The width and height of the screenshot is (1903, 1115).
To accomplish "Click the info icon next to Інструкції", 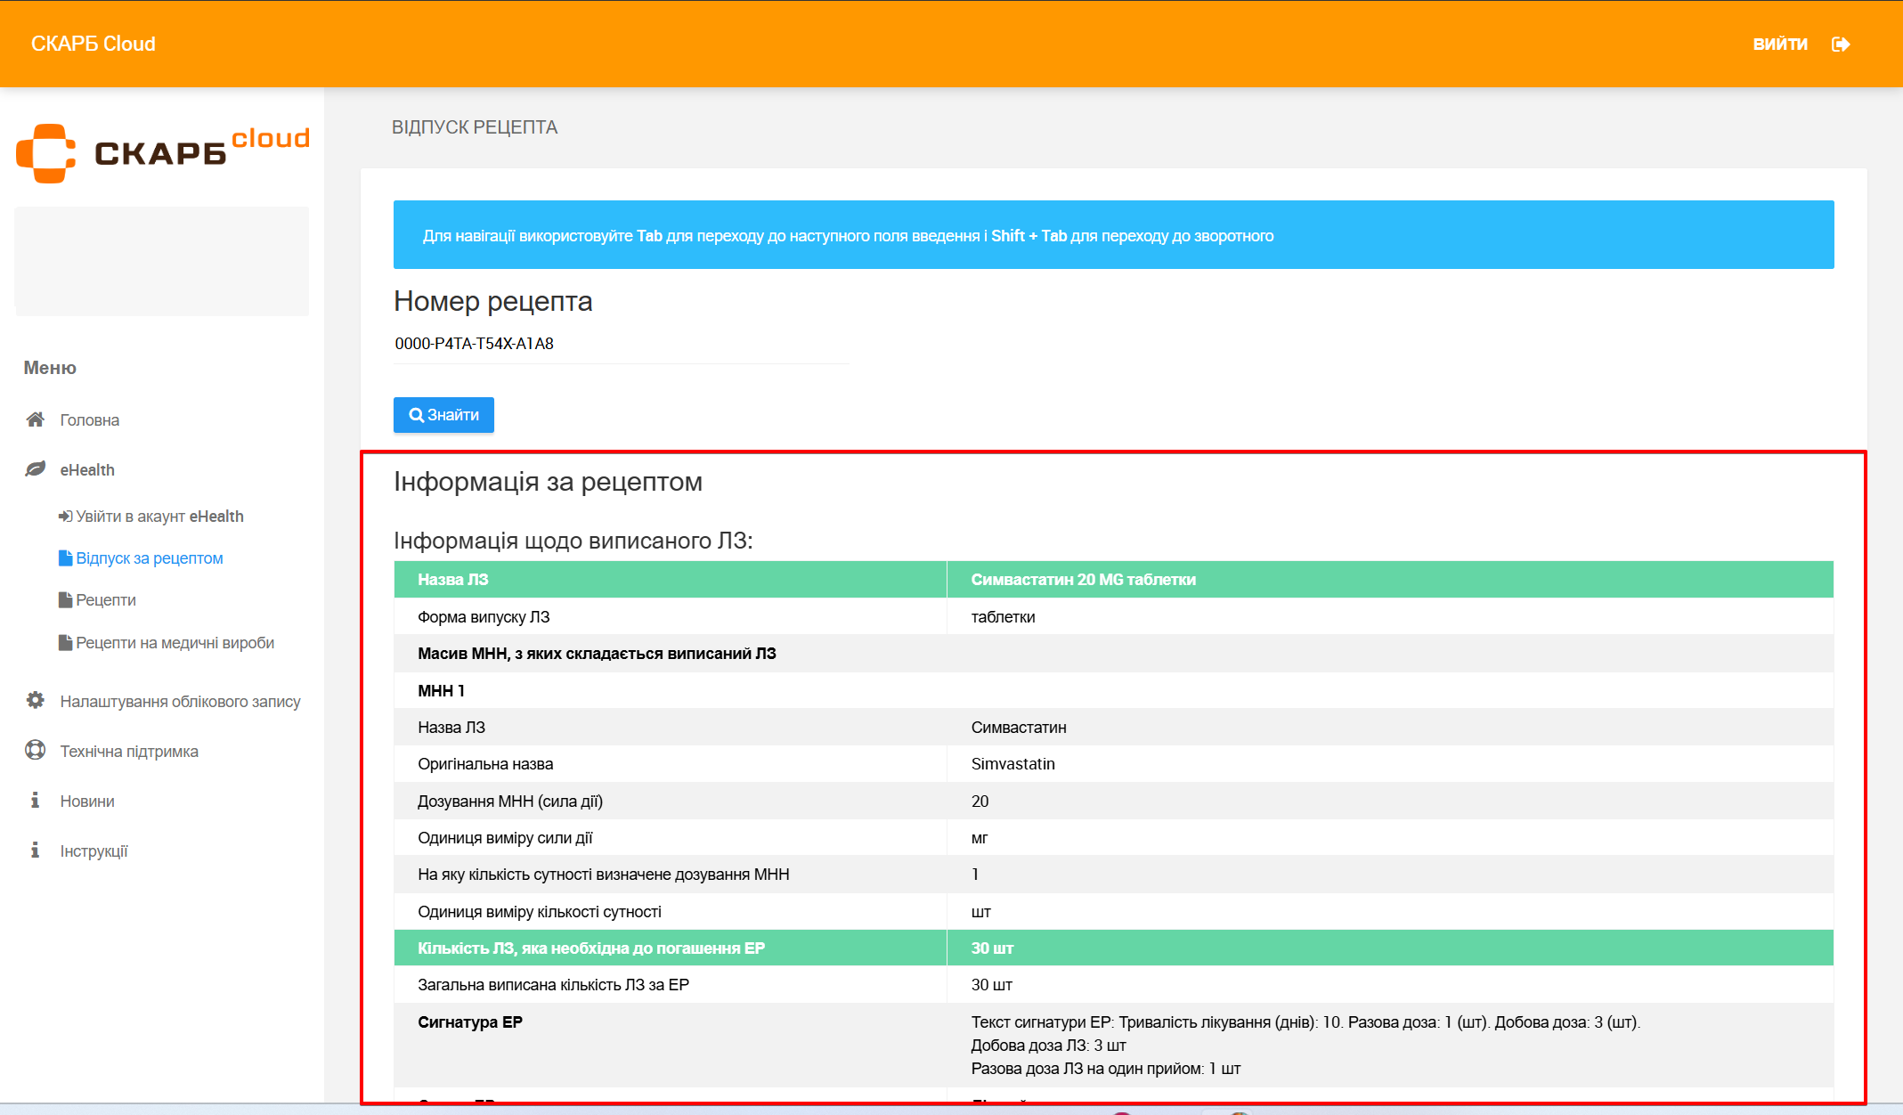I will click(x=36, y=850).
